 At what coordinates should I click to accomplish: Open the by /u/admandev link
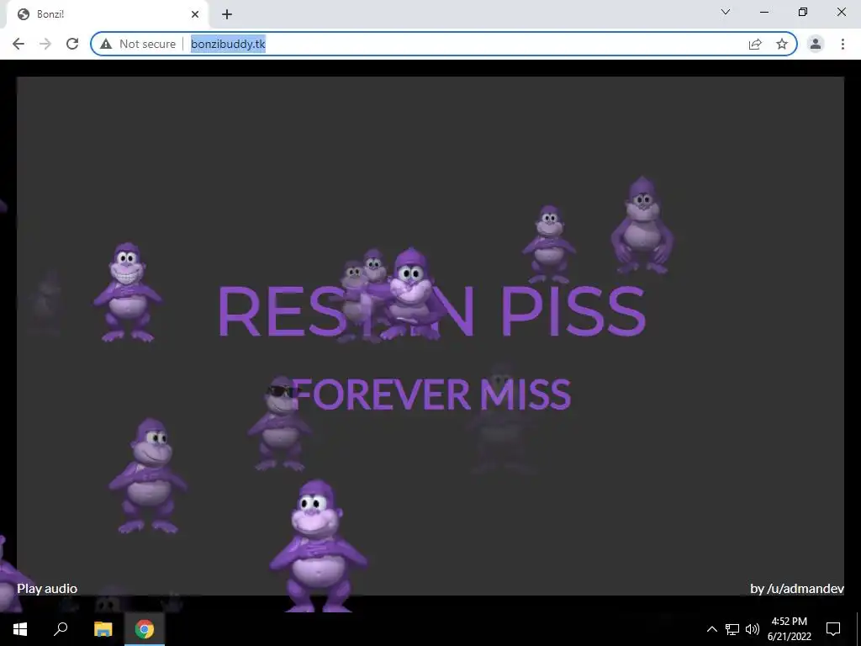pyautogui.click(x=797, y=588)
